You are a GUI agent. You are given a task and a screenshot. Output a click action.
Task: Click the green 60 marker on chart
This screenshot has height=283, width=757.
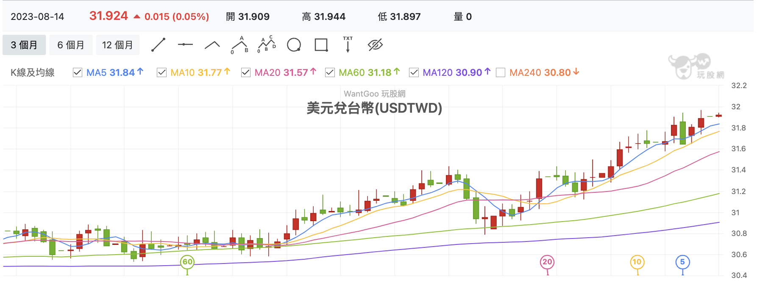tap(187, 262)
